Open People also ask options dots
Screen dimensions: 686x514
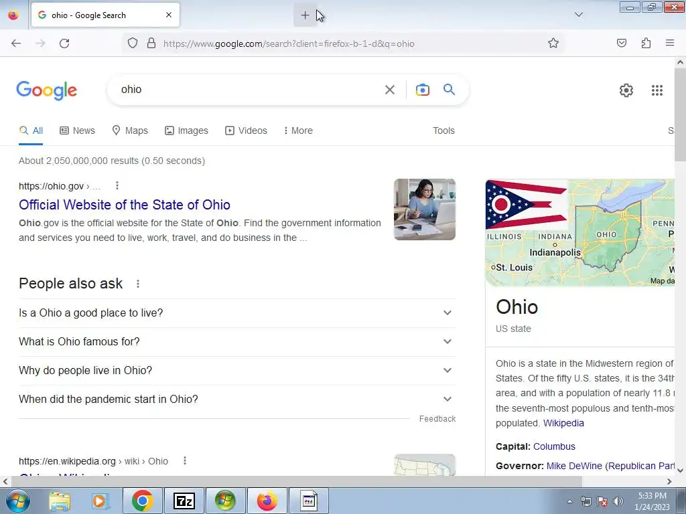(138, 284)
